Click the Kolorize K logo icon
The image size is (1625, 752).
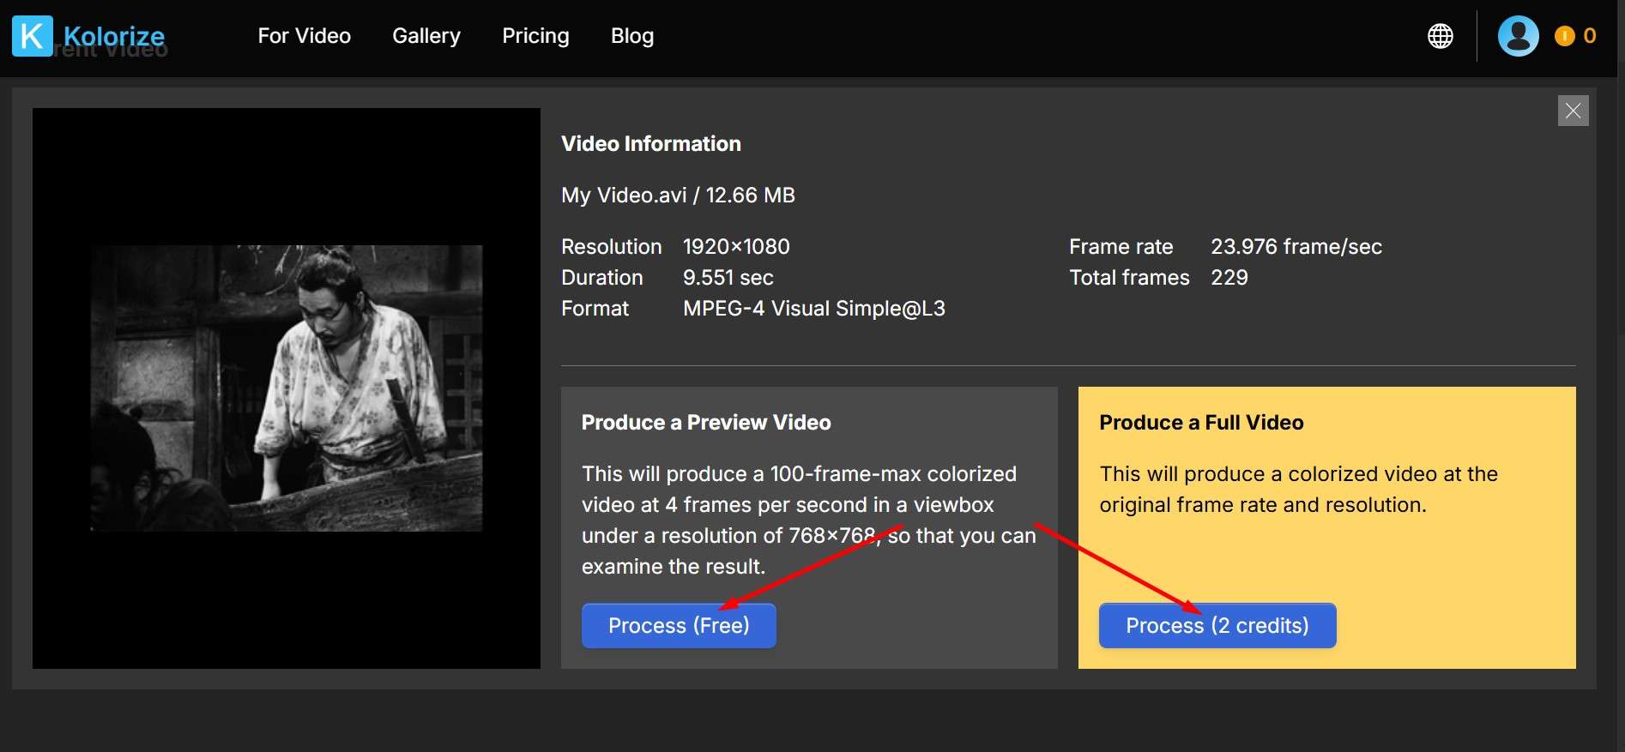(x=33, y=36)
